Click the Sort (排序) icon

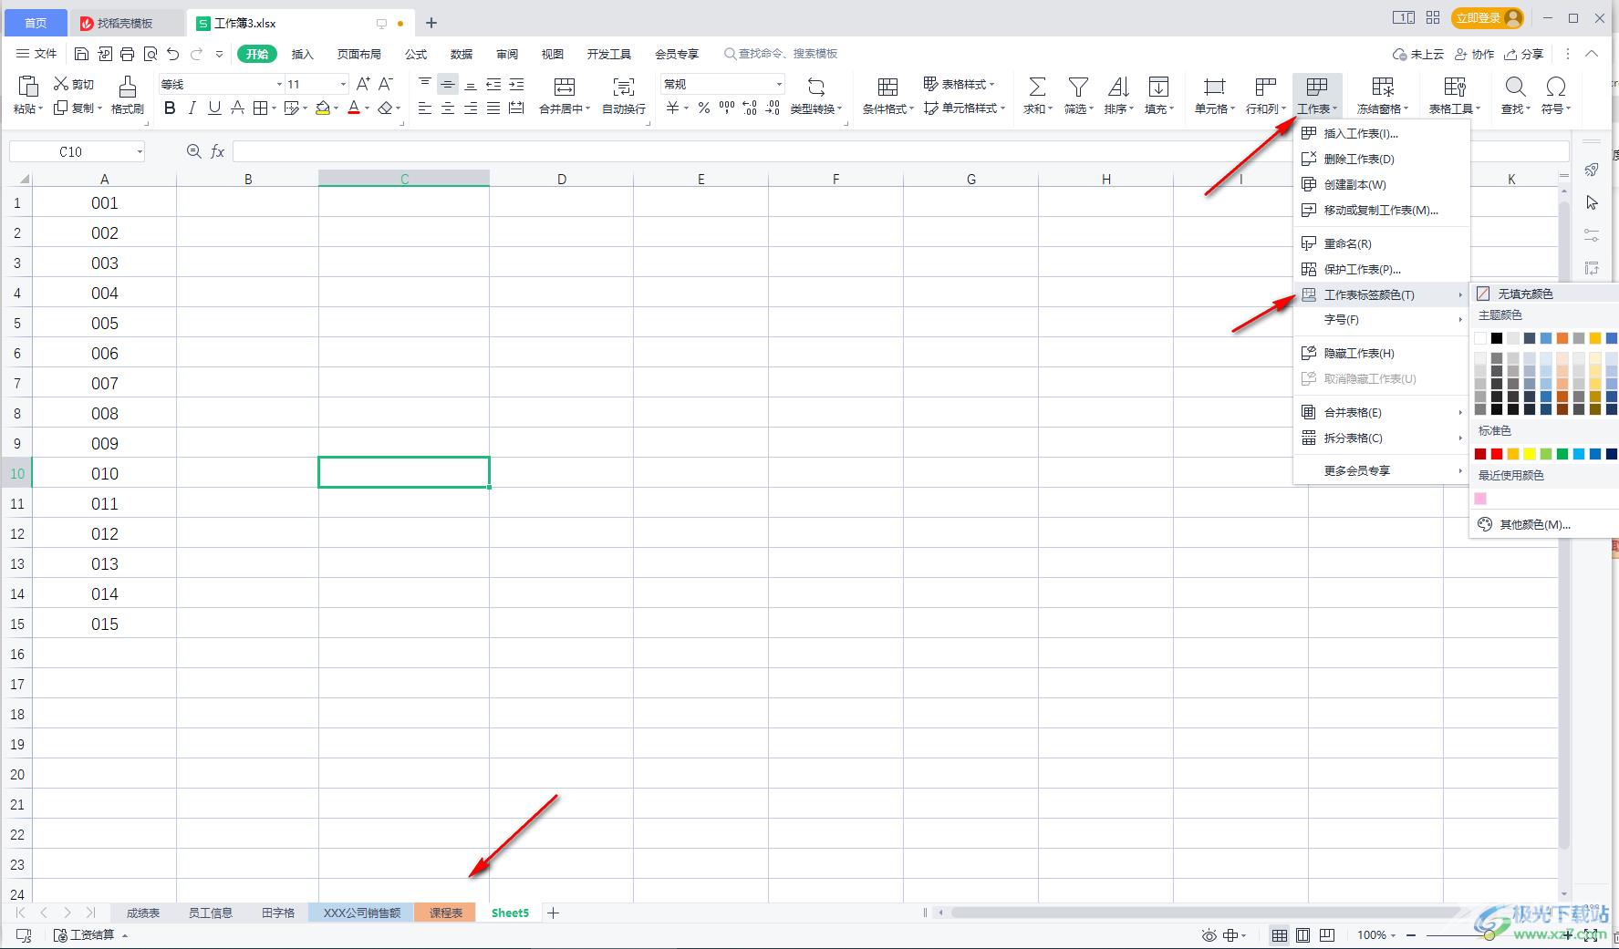[1118, 87]
